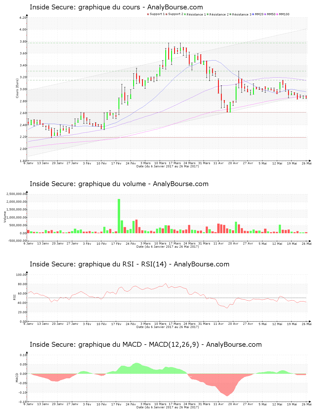Click the 'Volume' vertical axis label
The image size is (321, 415).
click(x=5, y=217)
